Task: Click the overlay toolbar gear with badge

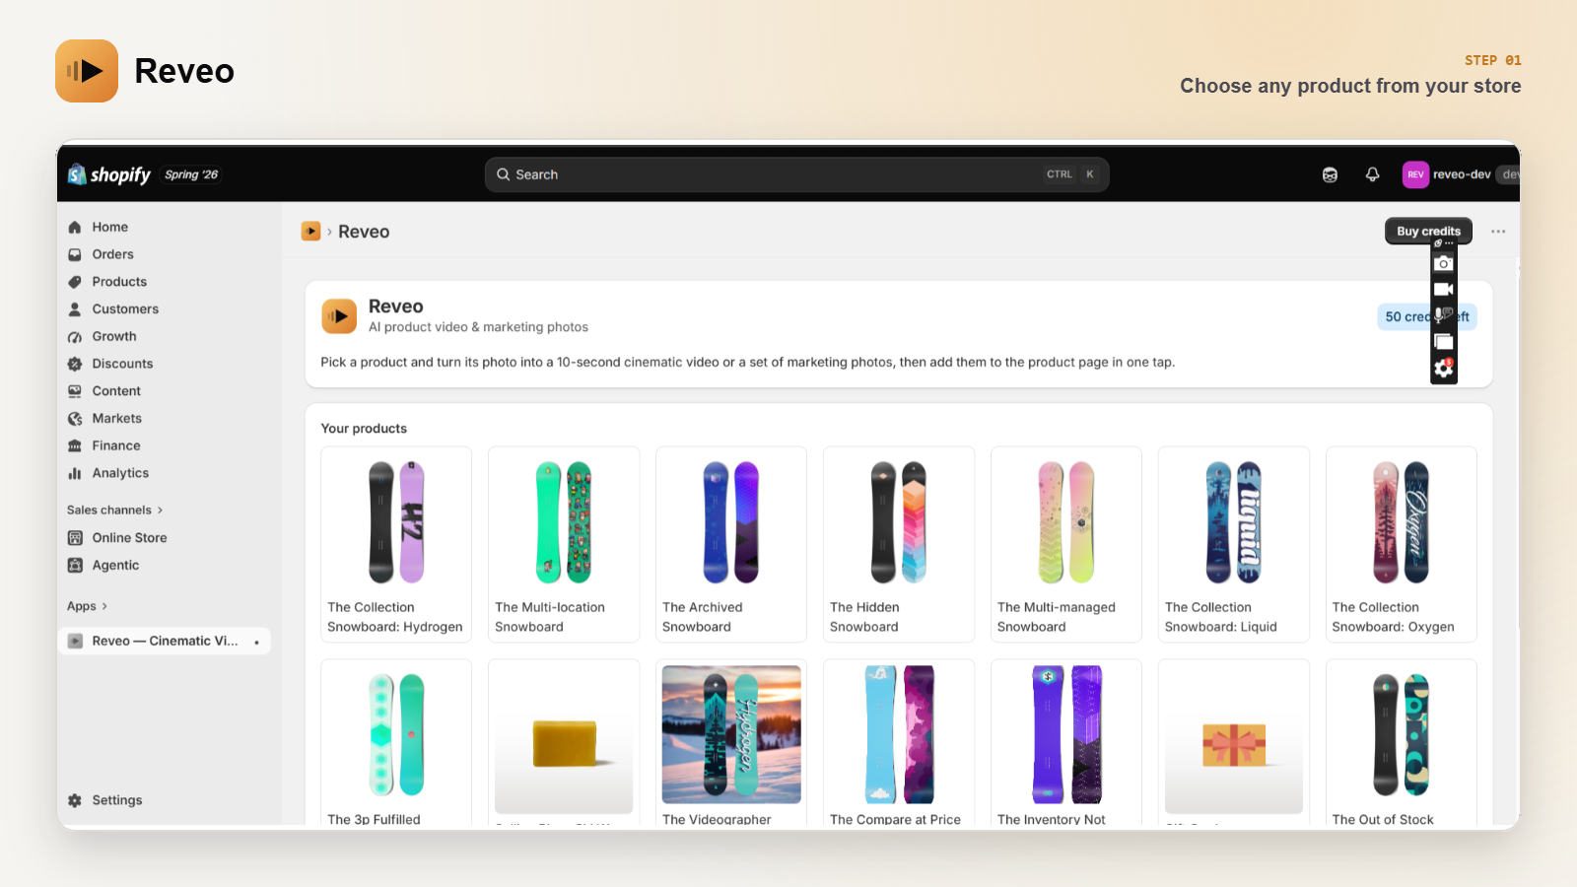Action: click(x=1444, y=368)
